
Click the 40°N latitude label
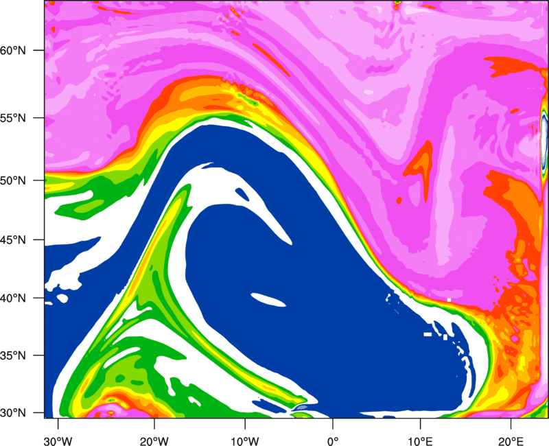click(13, 298)
